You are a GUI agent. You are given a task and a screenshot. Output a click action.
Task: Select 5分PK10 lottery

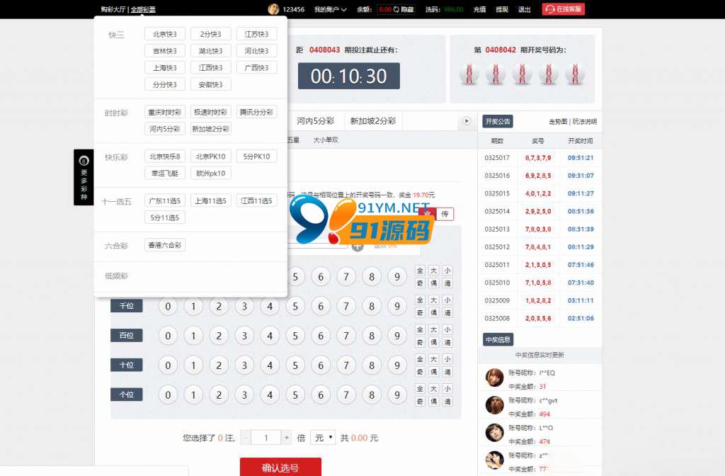256,157
